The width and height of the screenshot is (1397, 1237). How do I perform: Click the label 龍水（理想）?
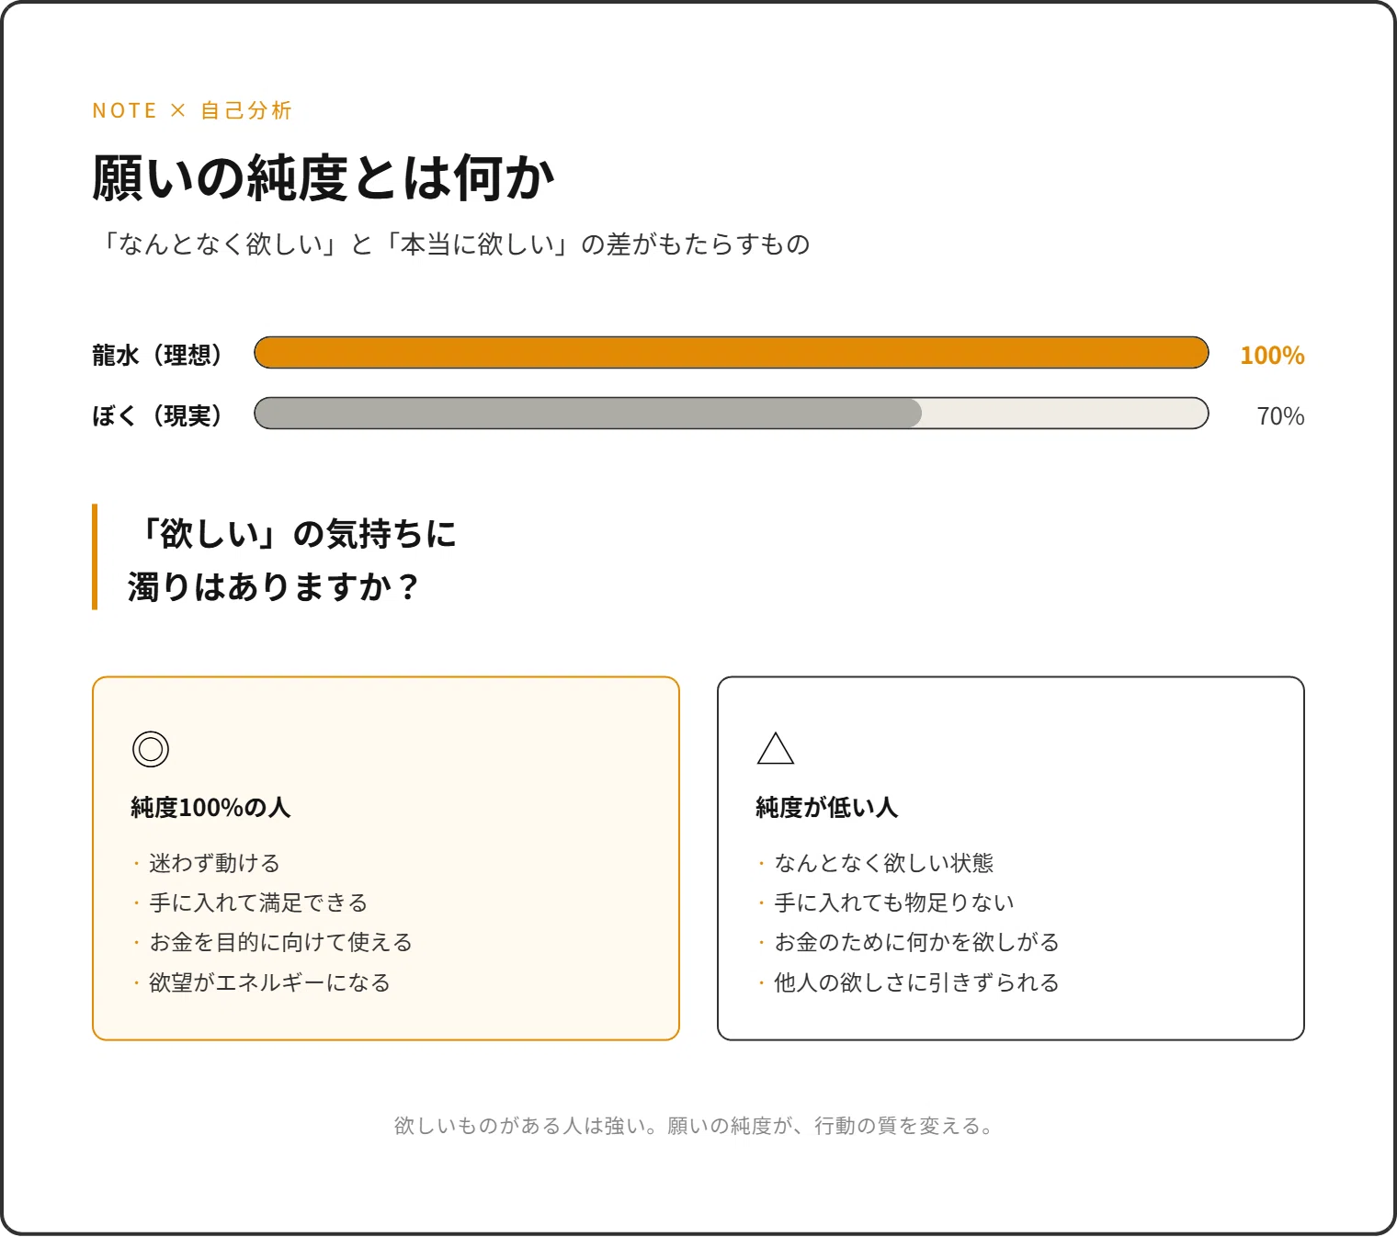point(157,355)
